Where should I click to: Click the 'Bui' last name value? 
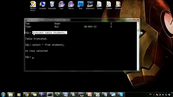point(56,27)
